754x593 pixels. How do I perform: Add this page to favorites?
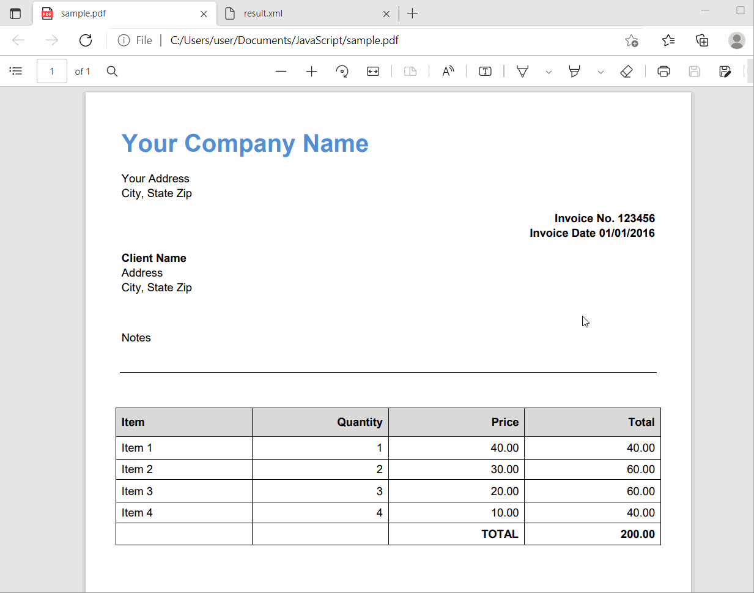point(632,40)
